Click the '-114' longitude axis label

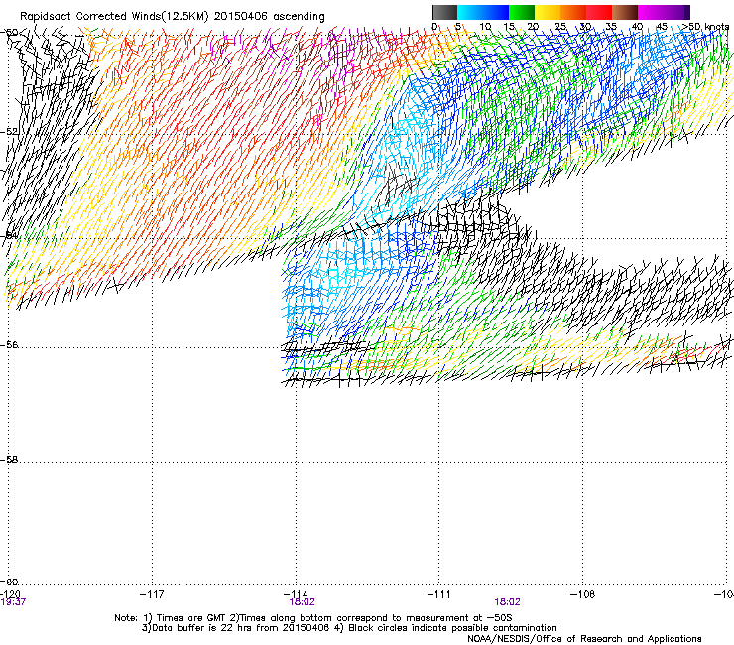tap(296, 594)
